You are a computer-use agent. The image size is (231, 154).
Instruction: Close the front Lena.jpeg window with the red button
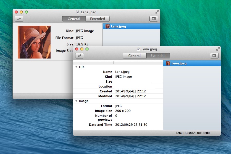point(77,49)
